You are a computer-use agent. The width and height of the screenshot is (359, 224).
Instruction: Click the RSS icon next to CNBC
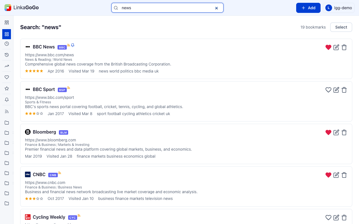[59, 173]
